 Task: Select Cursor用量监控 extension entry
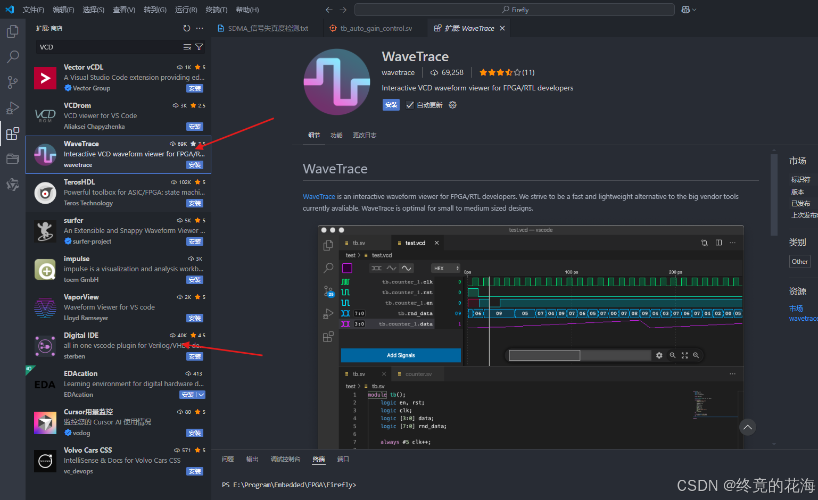(x=119, y=422)
